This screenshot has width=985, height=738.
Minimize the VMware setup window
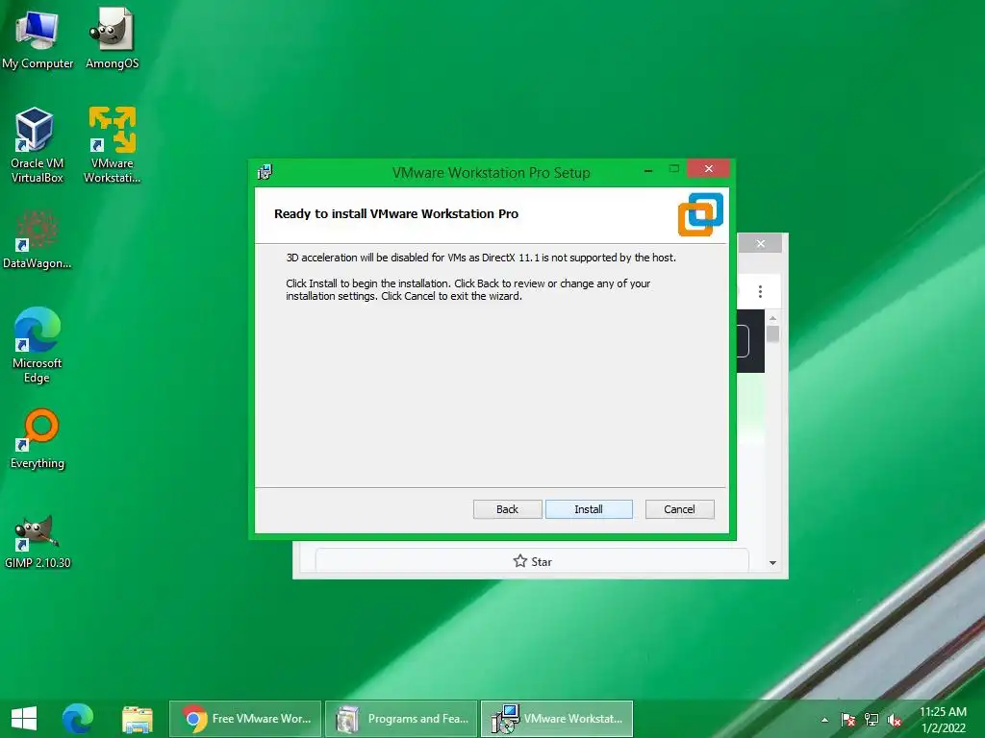point(648,169)
